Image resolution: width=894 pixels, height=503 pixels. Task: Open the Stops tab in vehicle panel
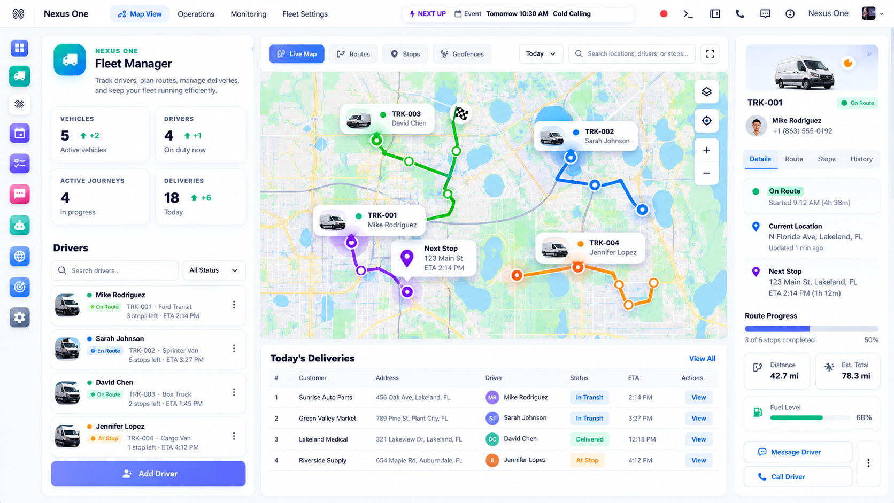point(826,159)
